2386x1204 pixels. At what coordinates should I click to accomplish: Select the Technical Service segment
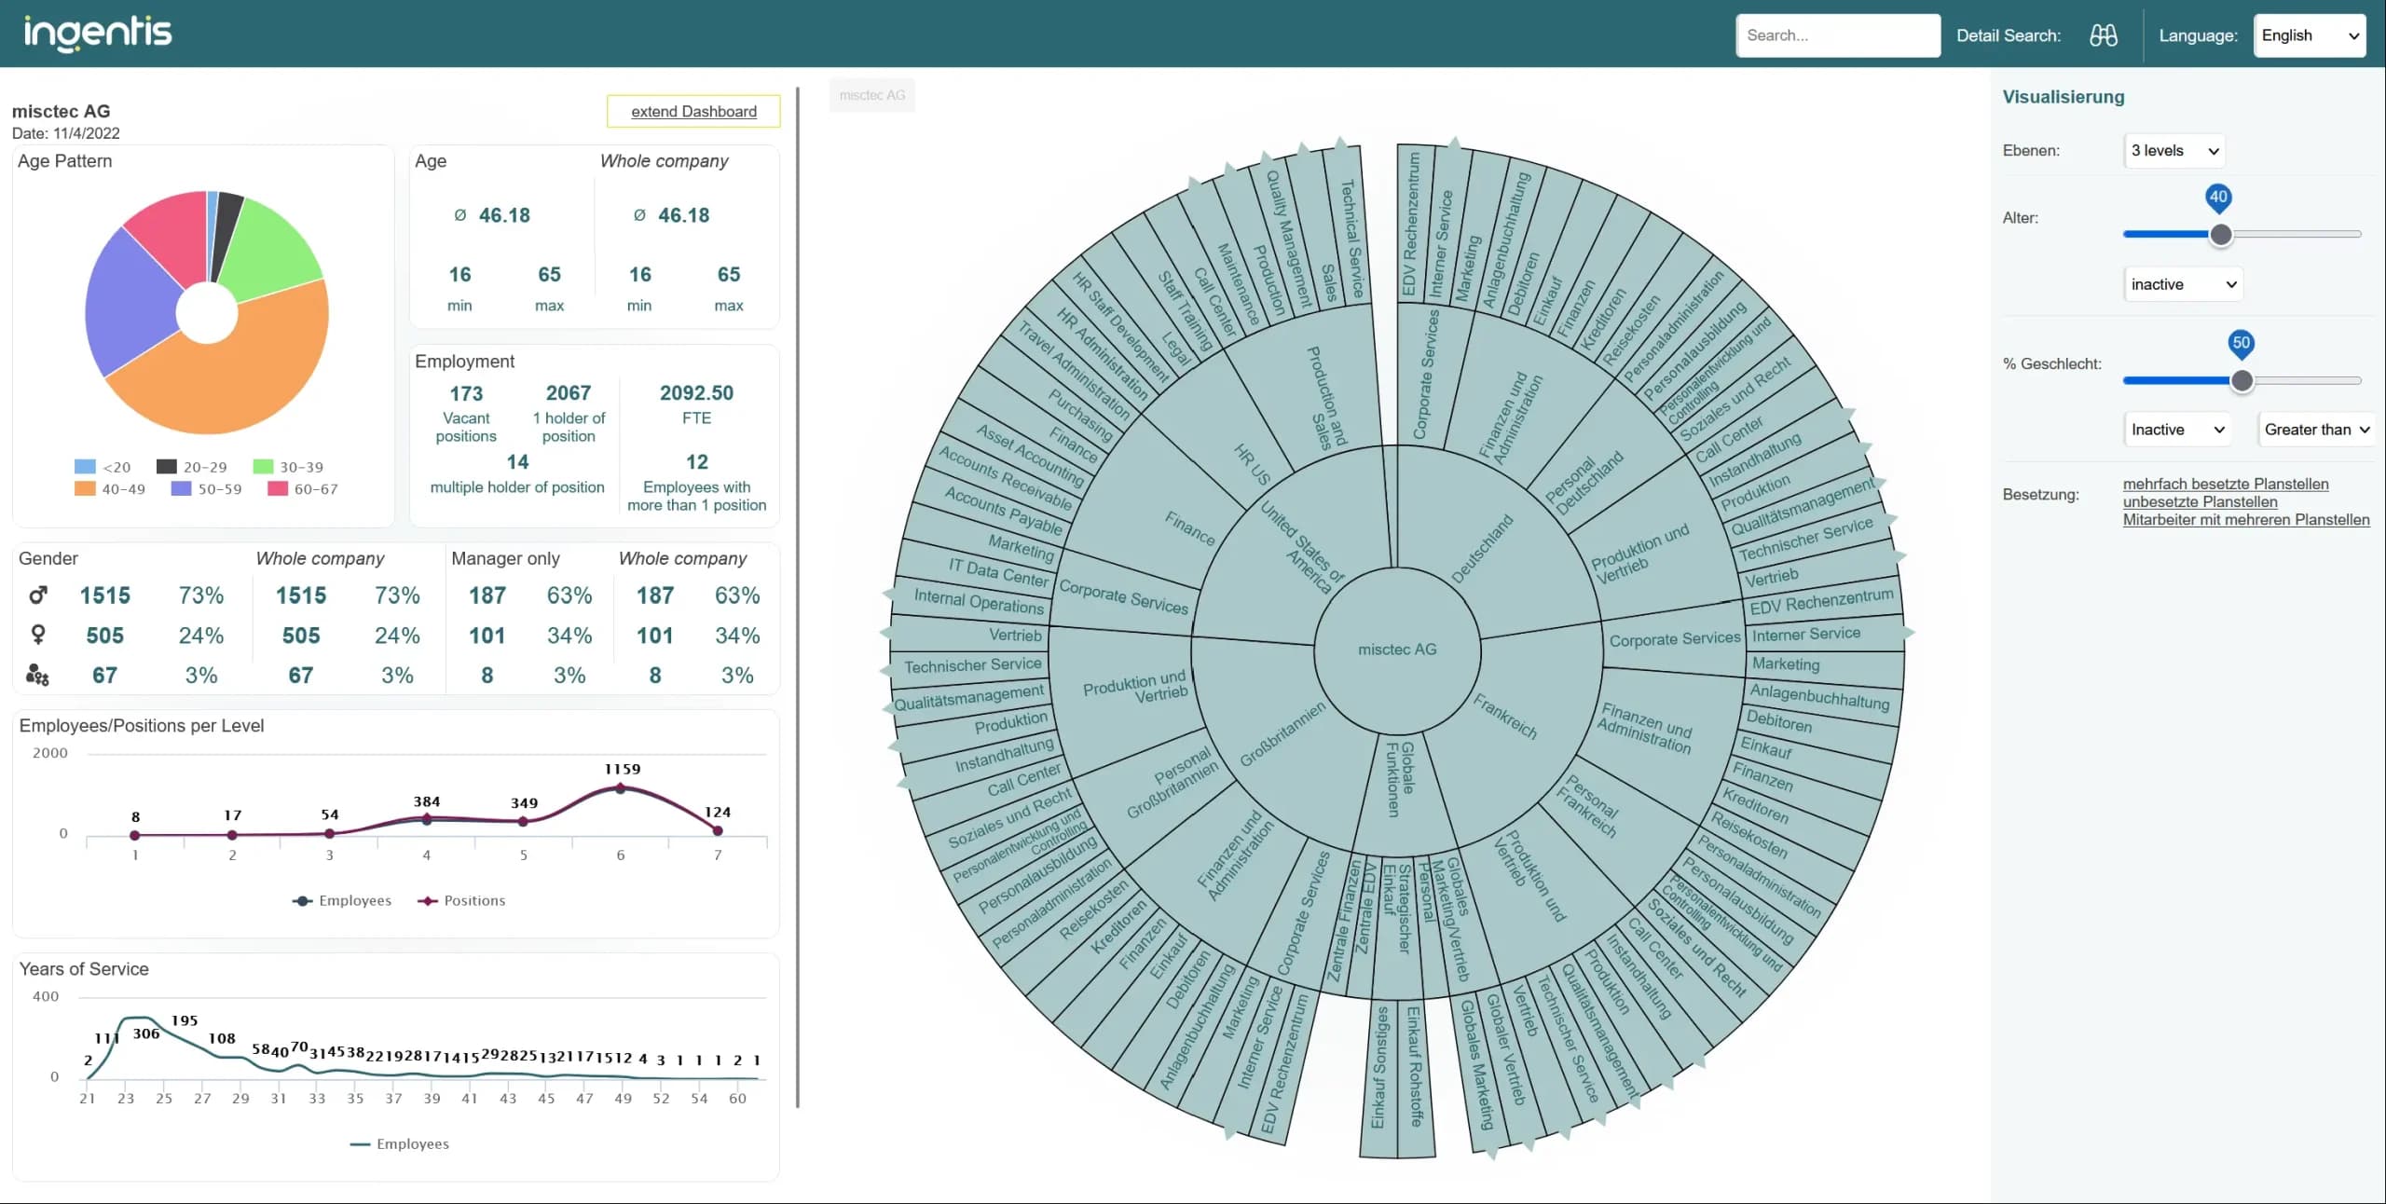[x=1351, y=239]
